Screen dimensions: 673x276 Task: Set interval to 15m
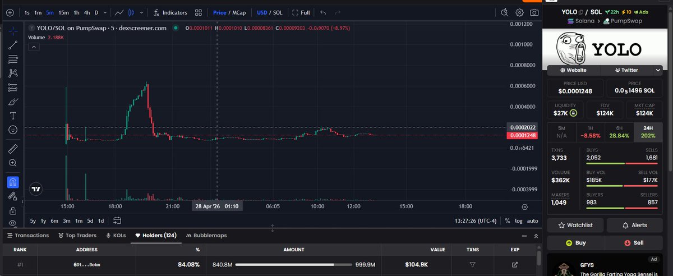(x=64, y=12)
